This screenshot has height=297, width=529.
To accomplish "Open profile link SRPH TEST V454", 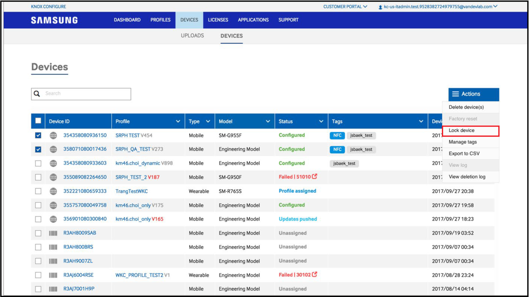I will (134, 136).
